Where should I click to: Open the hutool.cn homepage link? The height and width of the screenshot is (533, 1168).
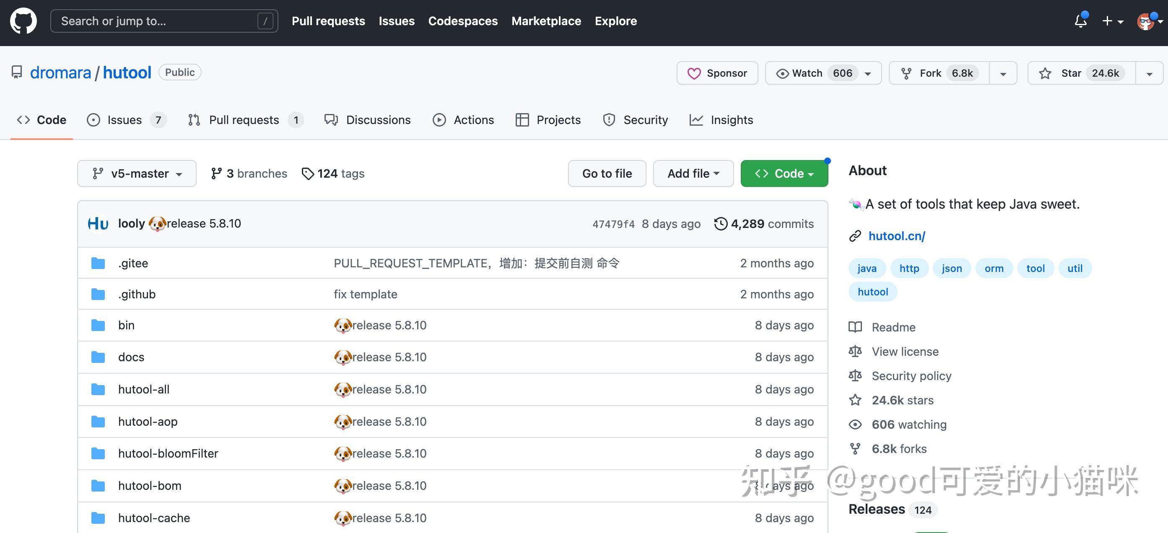coord(896,235)
